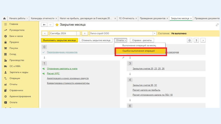The image size is (221, 124).
Task: Click the Покупки cart icon
Action: coord(6,48)
